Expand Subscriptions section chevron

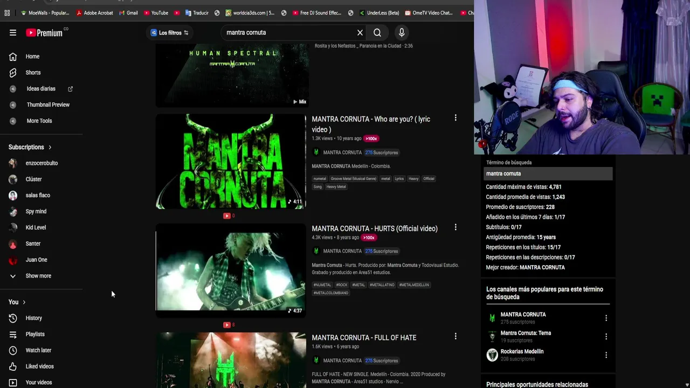click(50, 147)
